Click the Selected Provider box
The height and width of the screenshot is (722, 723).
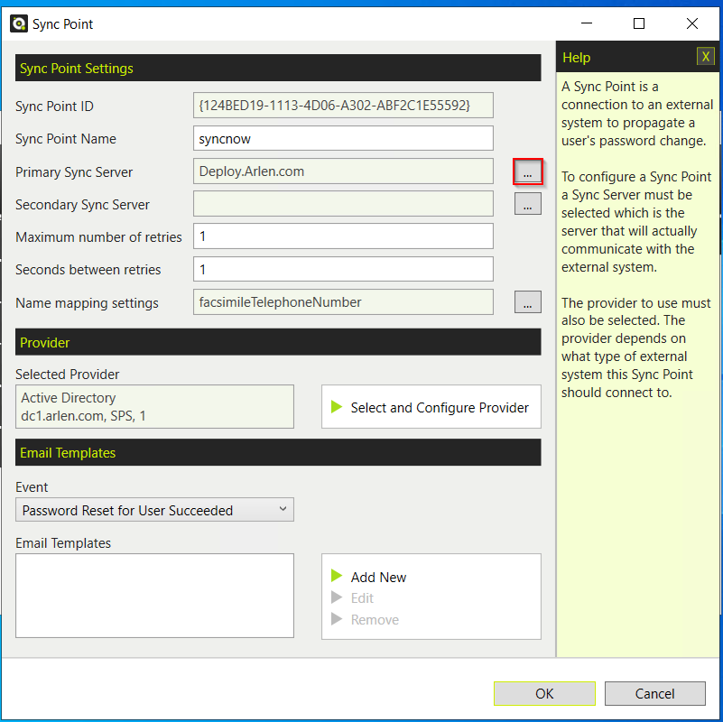[154, 407]
